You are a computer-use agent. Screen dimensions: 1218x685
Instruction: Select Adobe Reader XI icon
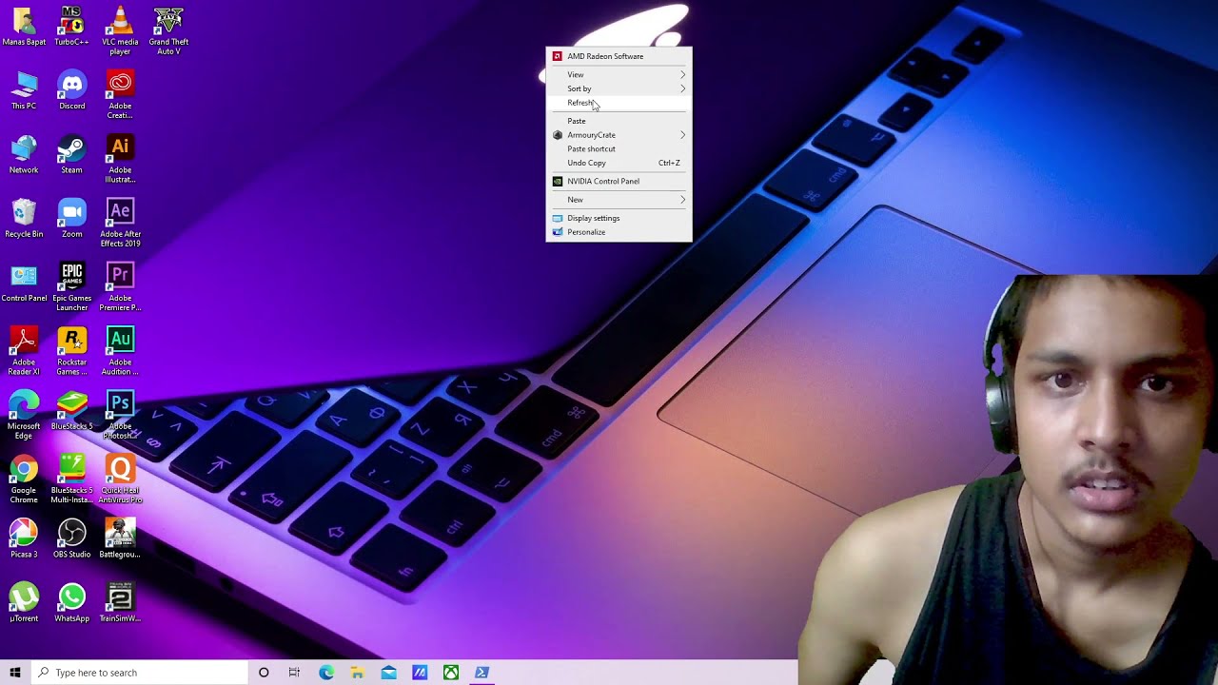pyautogui.click(x=24, y=350)
